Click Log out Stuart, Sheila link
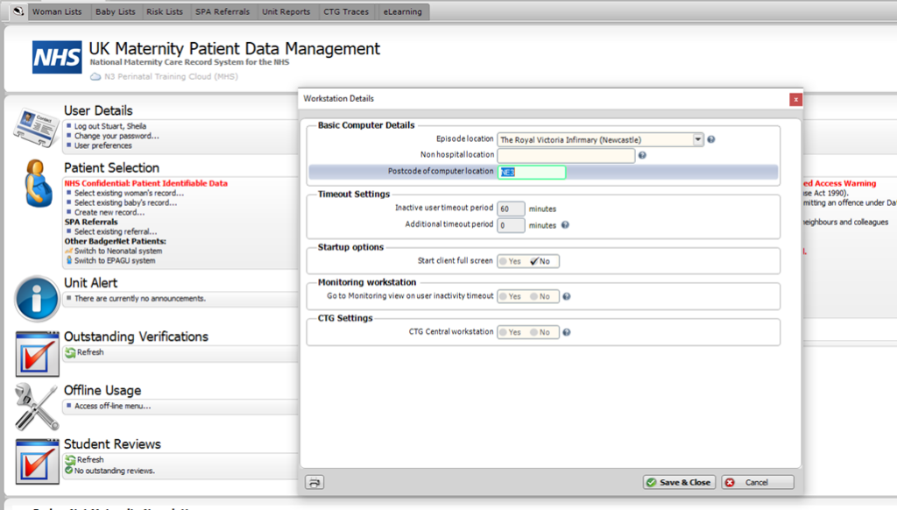Viewport: 897px width, 510px height. pos(110,126)
